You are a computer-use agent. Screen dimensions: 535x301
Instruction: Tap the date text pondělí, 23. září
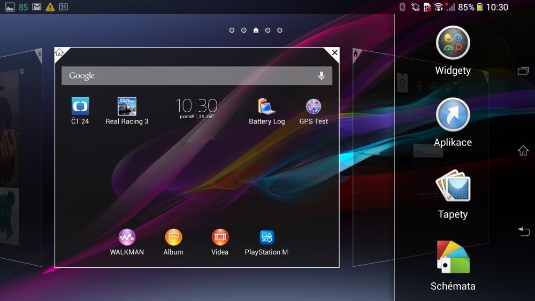click(197, 117)
